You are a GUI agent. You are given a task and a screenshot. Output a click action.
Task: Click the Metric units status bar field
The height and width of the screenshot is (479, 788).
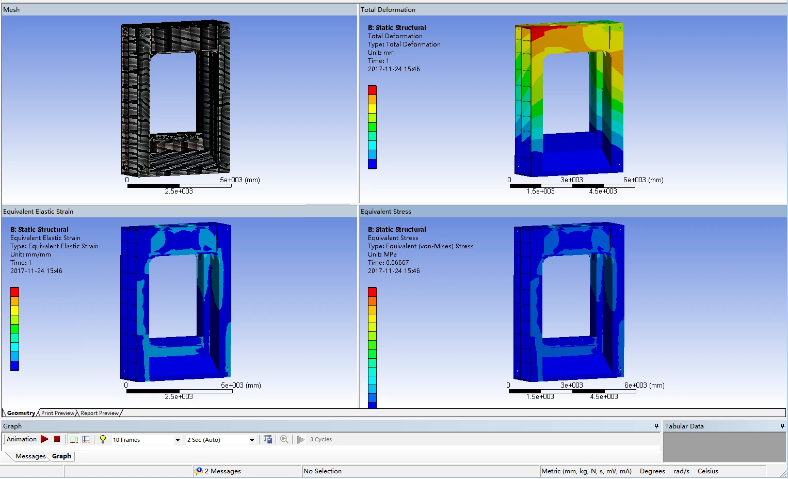pyautogui.click(x=586, y=471)
